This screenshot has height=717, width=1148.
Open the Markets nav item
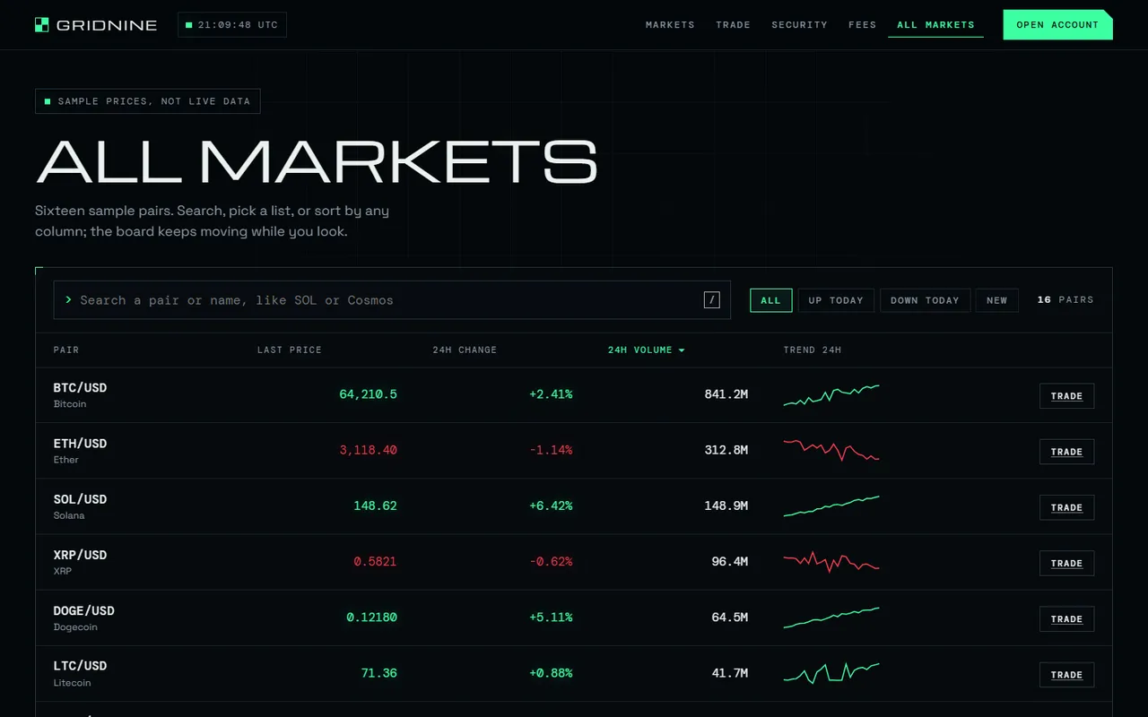[x=670, y=25]
